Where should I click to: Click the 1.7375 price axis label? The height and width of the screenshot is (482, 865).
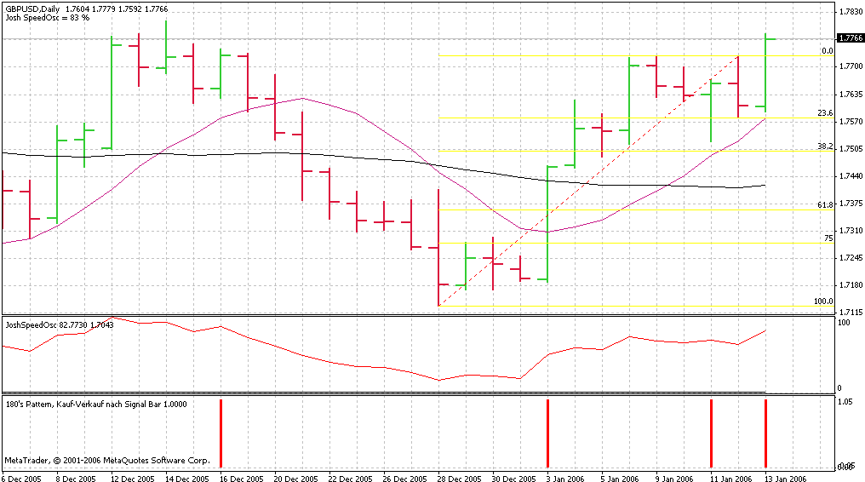click(851, 203)
